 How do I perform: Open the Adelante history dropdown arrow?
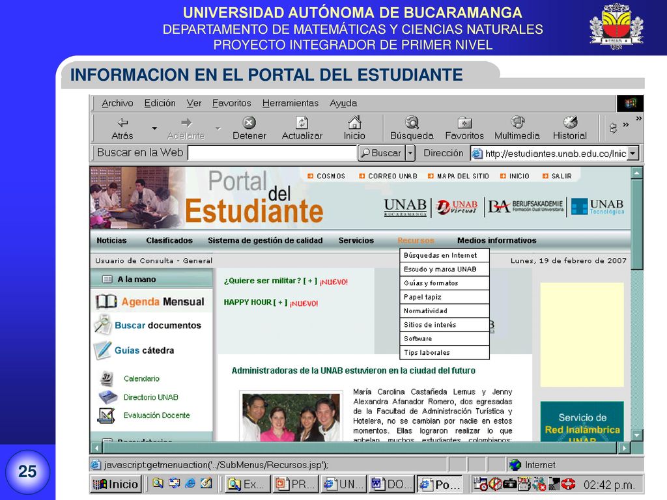point(218,128)
